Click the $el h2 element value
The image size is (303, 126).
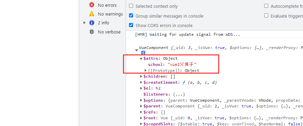coord(158,88)
